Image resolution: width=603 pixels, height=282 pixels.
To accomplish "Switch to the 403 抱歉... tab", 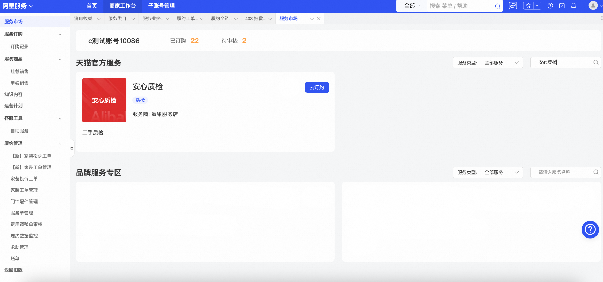I will [x=258, y=19].
